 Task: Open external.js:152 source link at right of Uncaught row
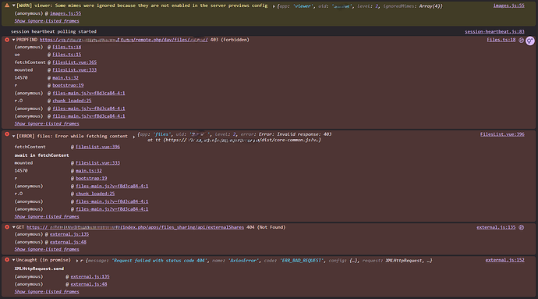point(504,260)
